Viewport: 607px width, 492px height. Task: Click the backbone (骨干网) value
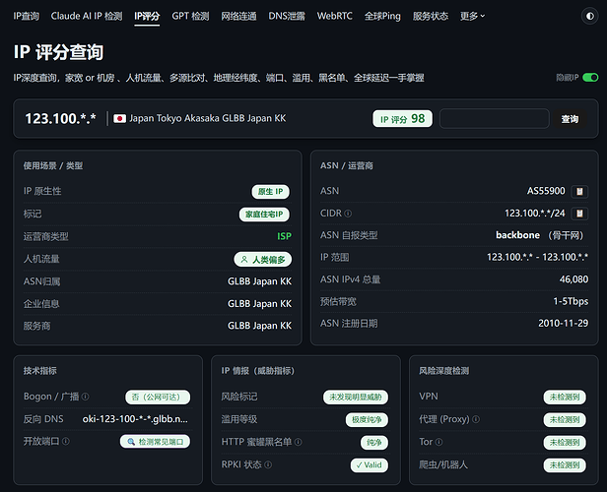tap(540, 235)
